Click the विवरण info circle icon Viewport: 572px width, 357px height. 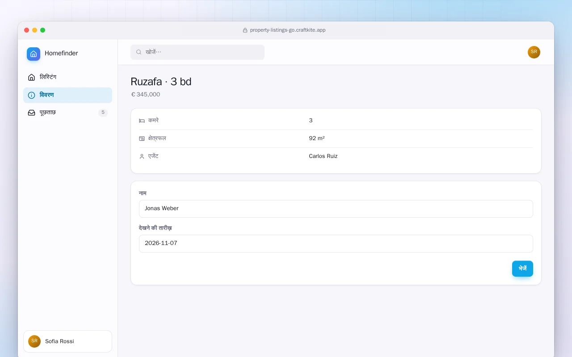(x=31, y=95)
